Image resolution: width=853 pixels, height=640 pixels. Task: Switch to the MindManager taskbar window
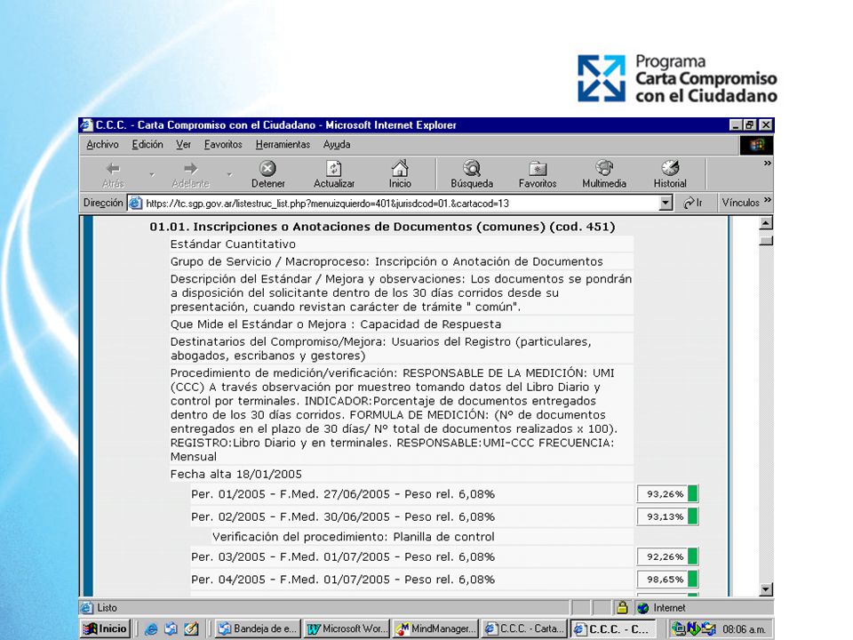pos(435,628)
